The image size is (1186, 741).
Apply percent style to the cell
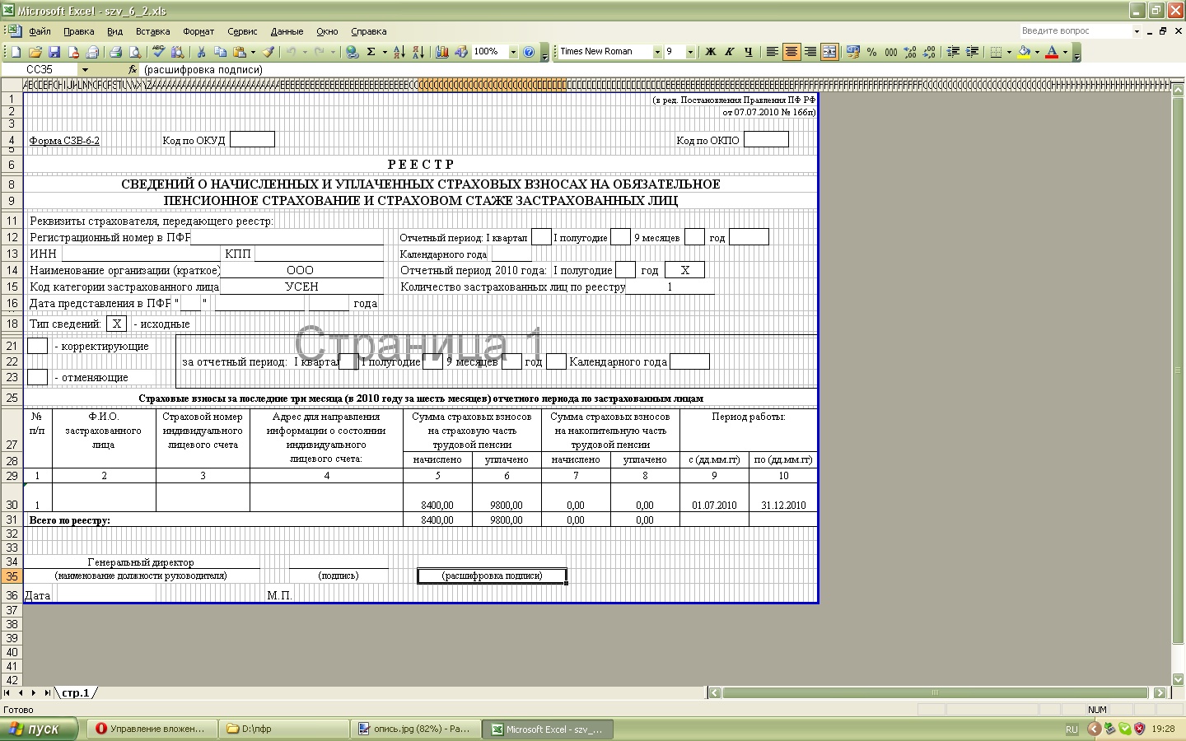(871, 52)
